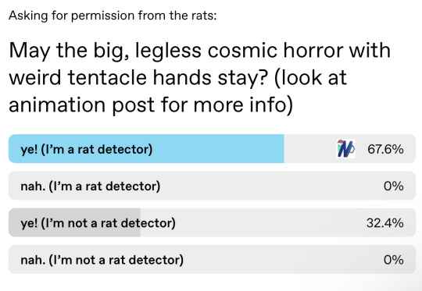This screenshot has width=422, height=291.
Task: Click the unfilled gray area left of the avatar
Action: [x=309, y=148]
